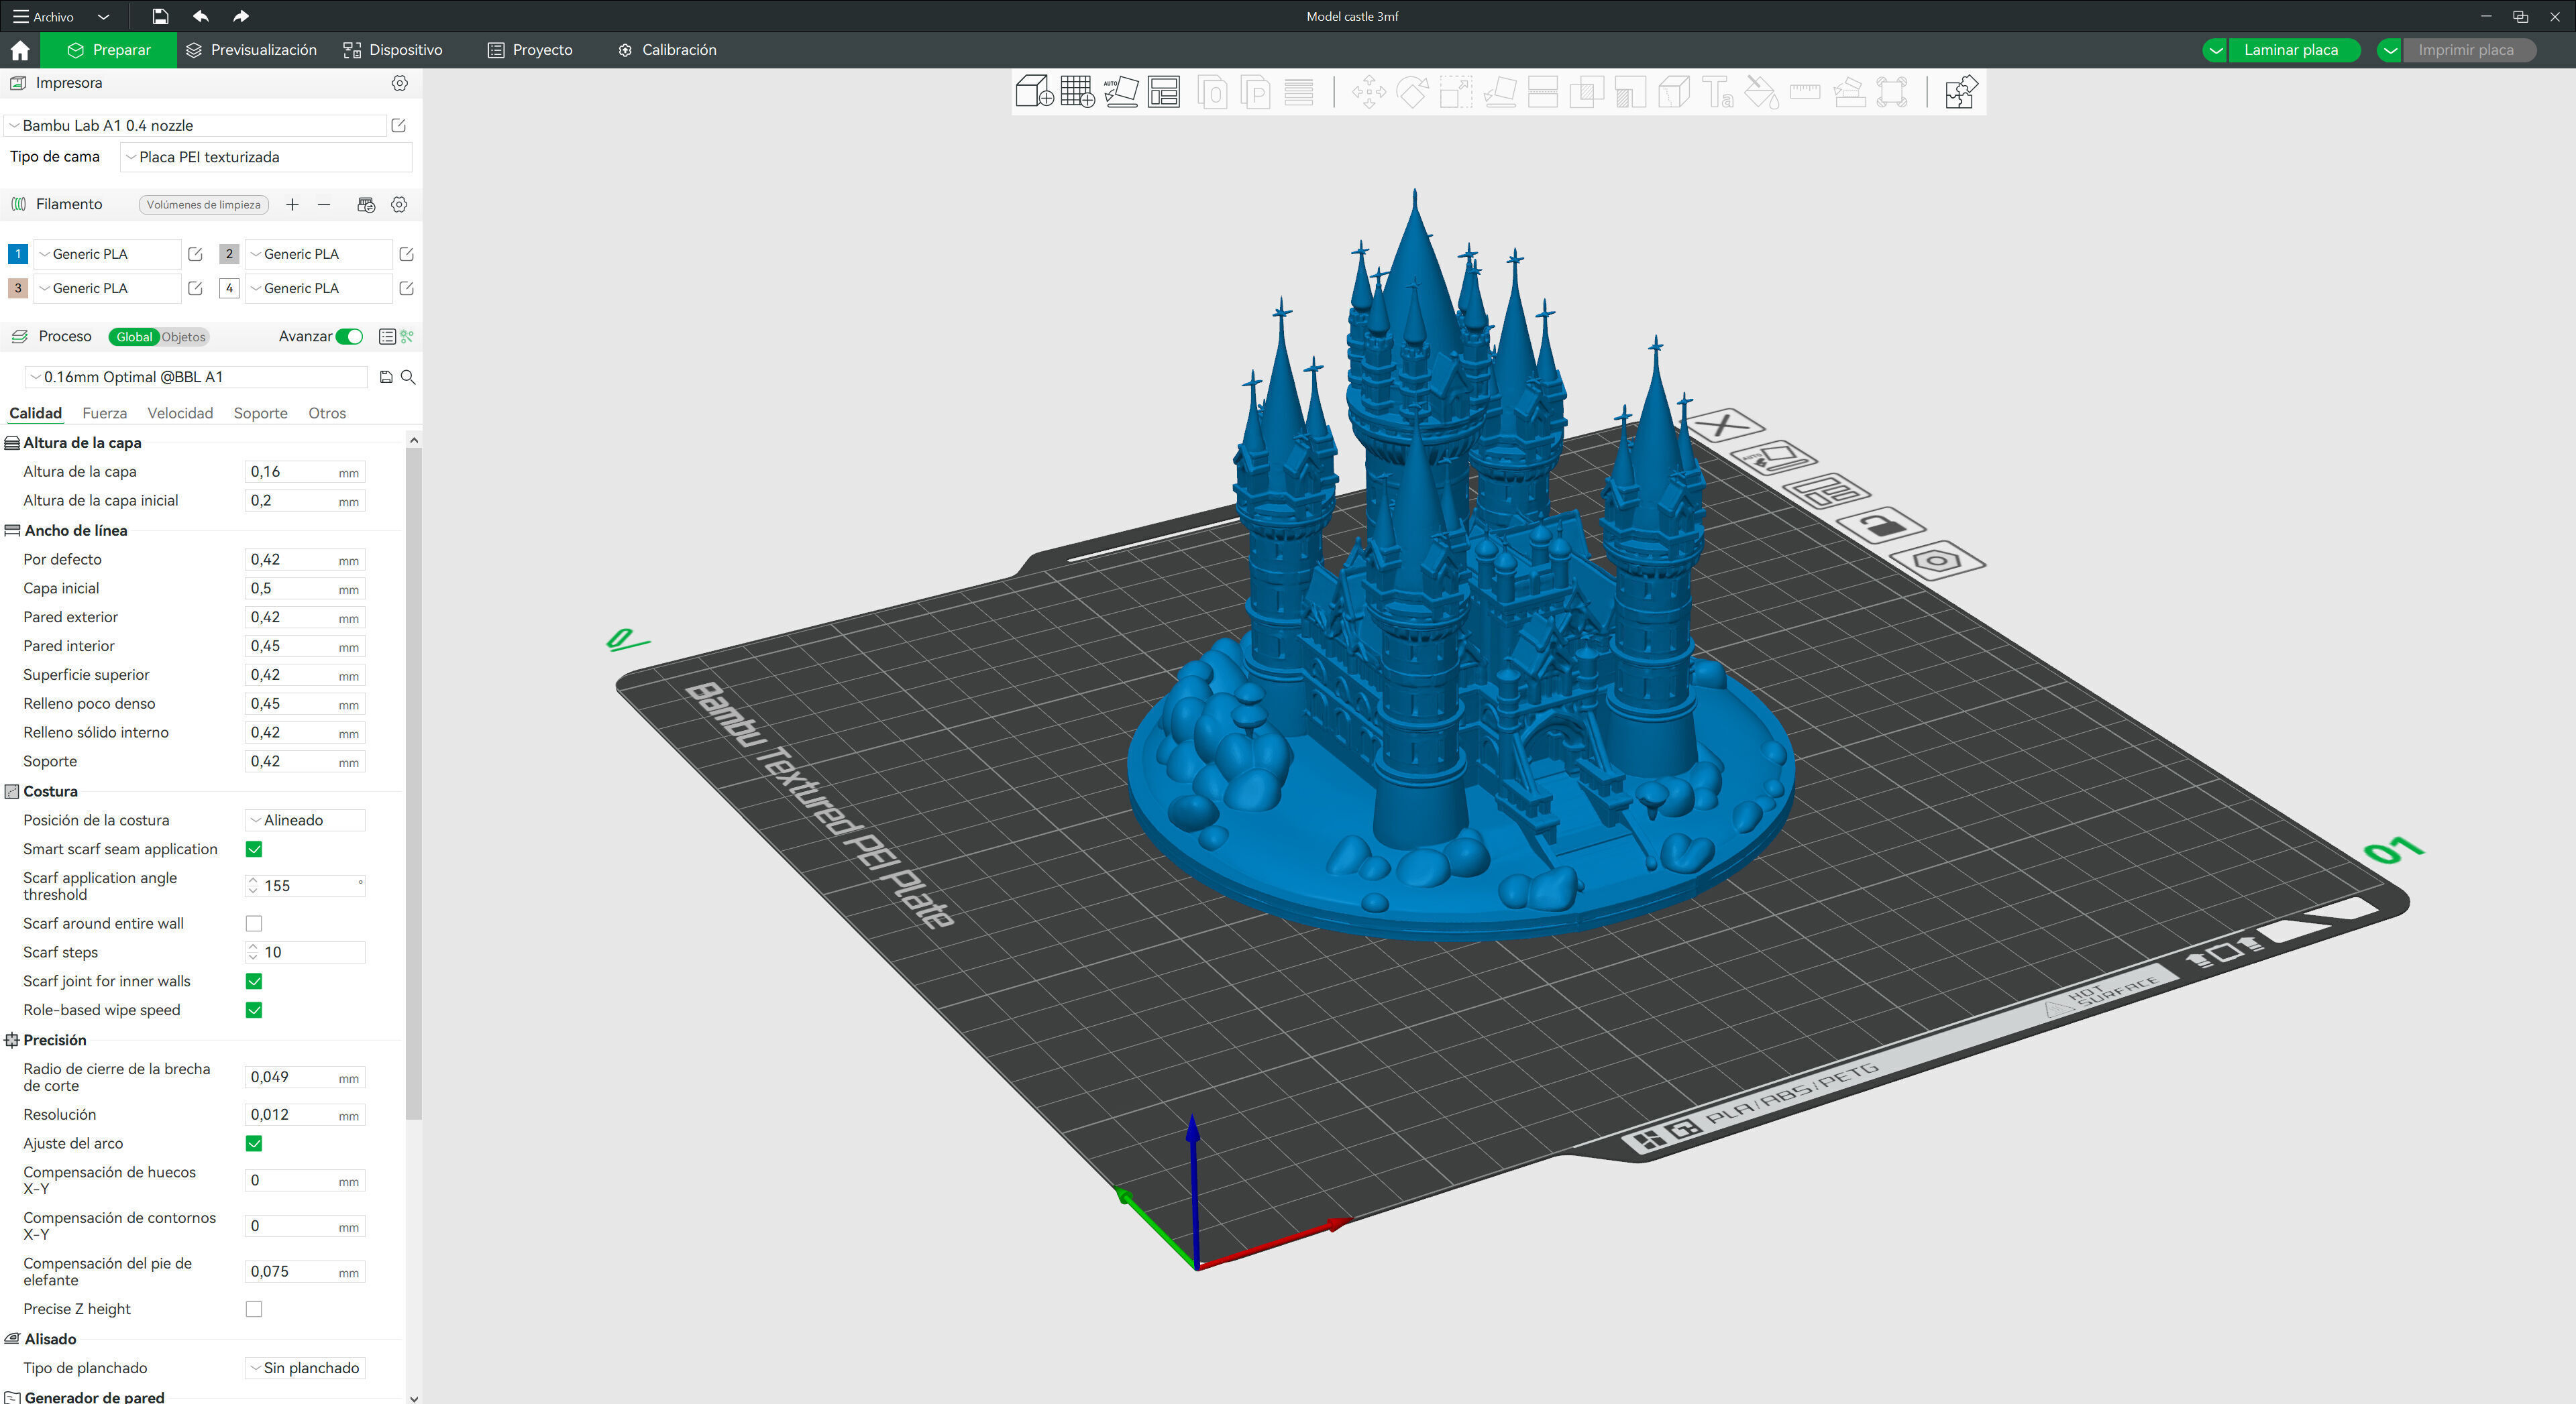
Task: Open Tipo de cama dropdown
Action: tap(266, 157)
